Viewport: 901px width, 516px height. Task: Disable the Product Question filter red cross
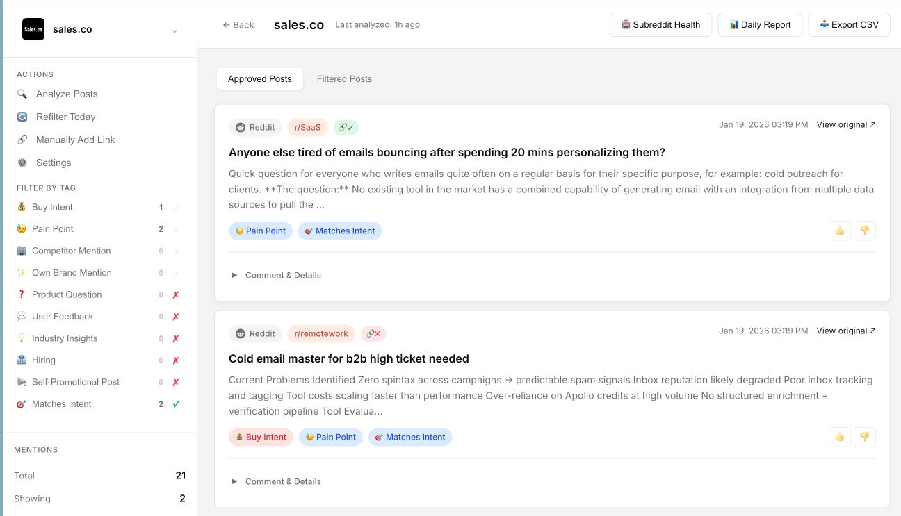pos(175,294)
